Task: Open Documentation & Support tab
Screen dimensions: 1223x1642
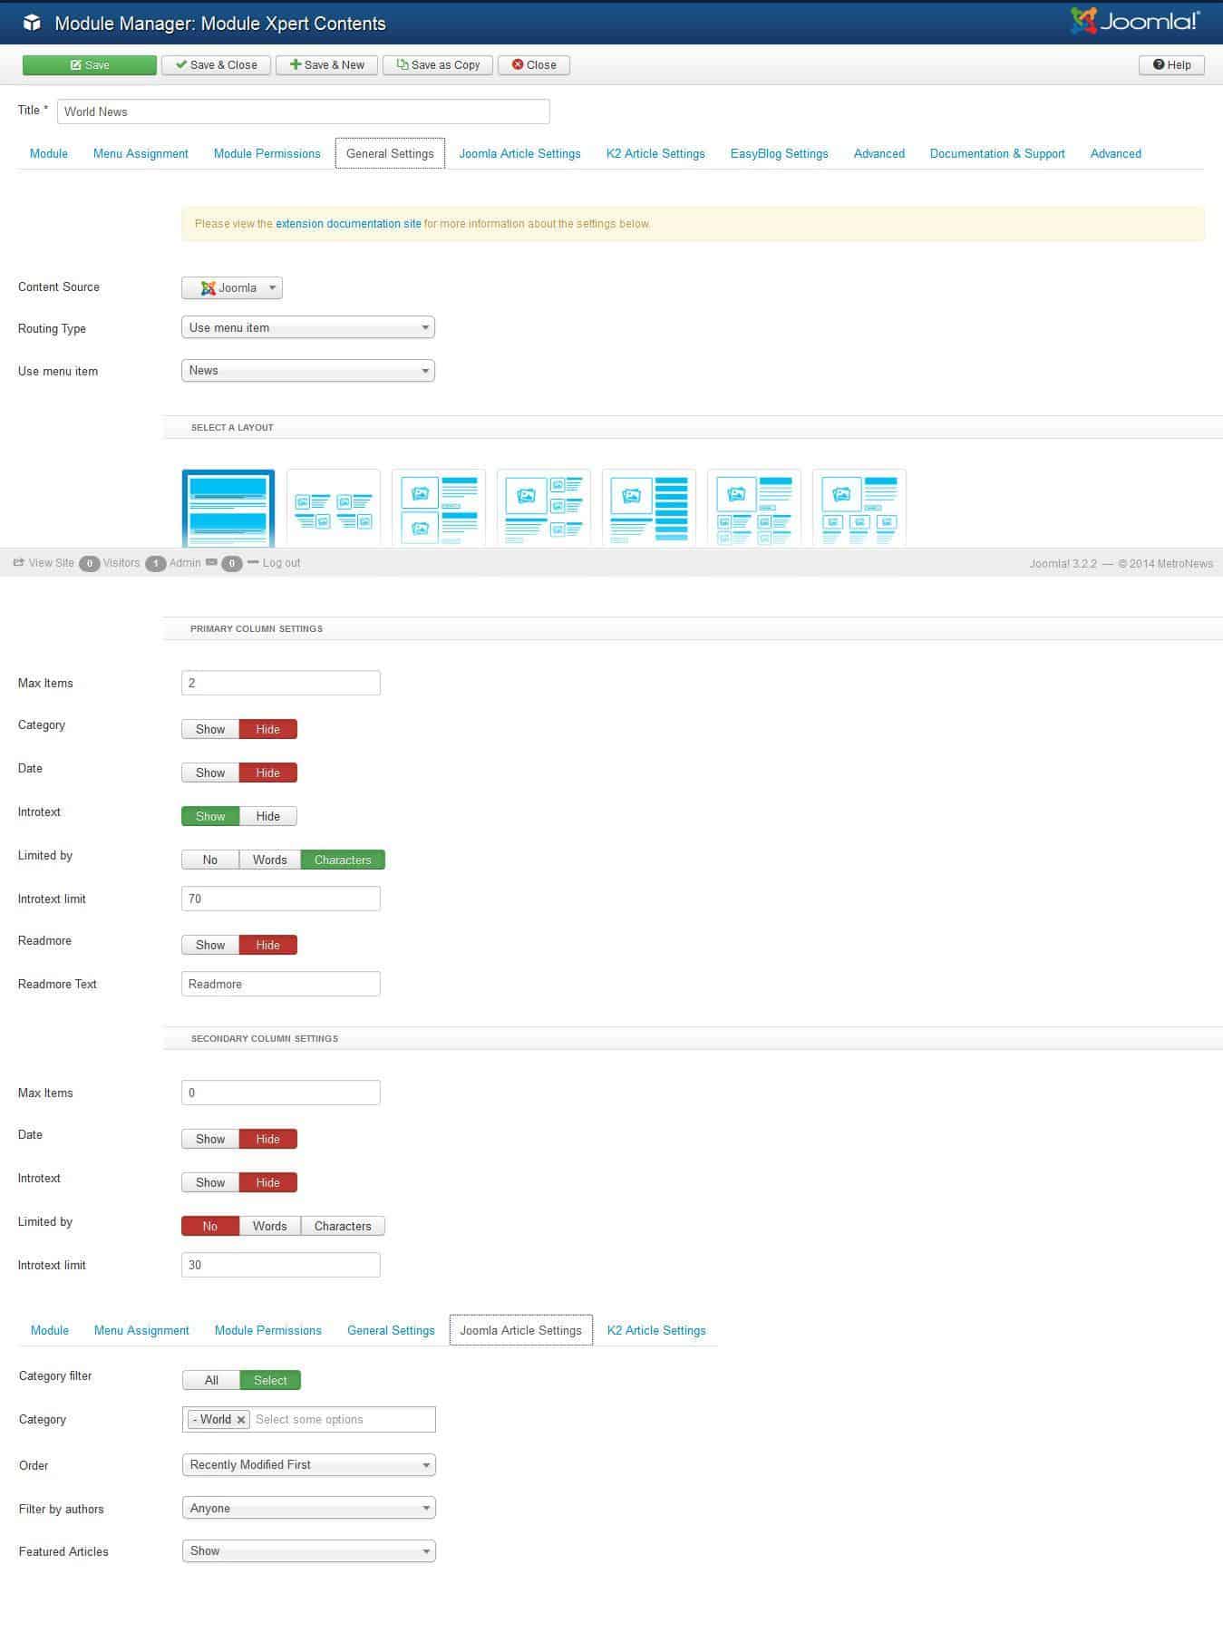Action: click(997, 153)
